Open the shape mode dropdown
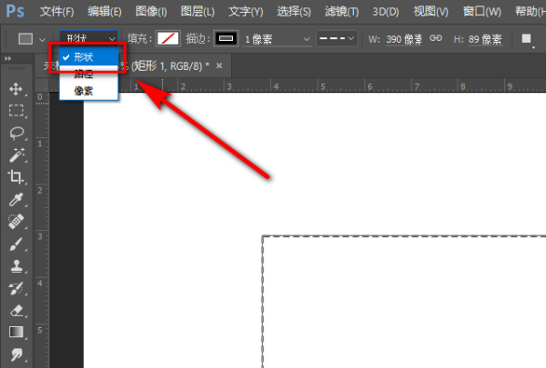 tap(88, 38)
